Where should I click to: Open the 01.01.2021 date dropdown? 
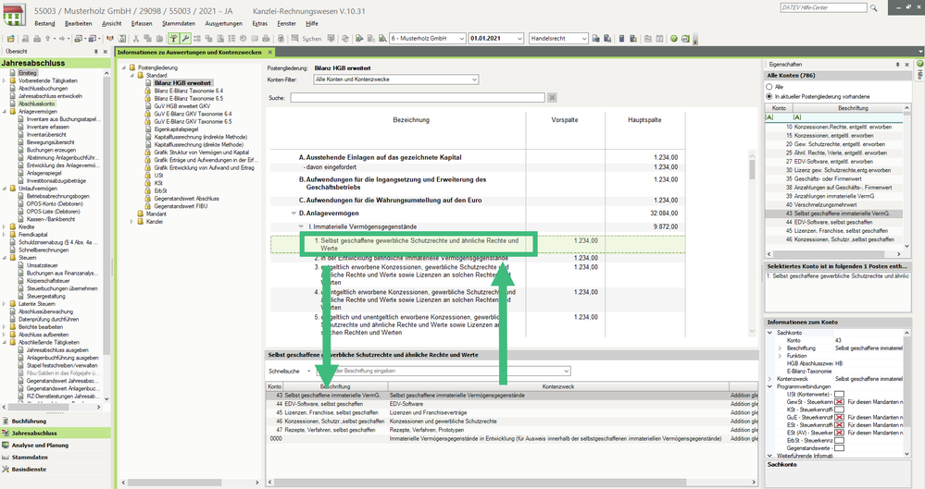495,38
